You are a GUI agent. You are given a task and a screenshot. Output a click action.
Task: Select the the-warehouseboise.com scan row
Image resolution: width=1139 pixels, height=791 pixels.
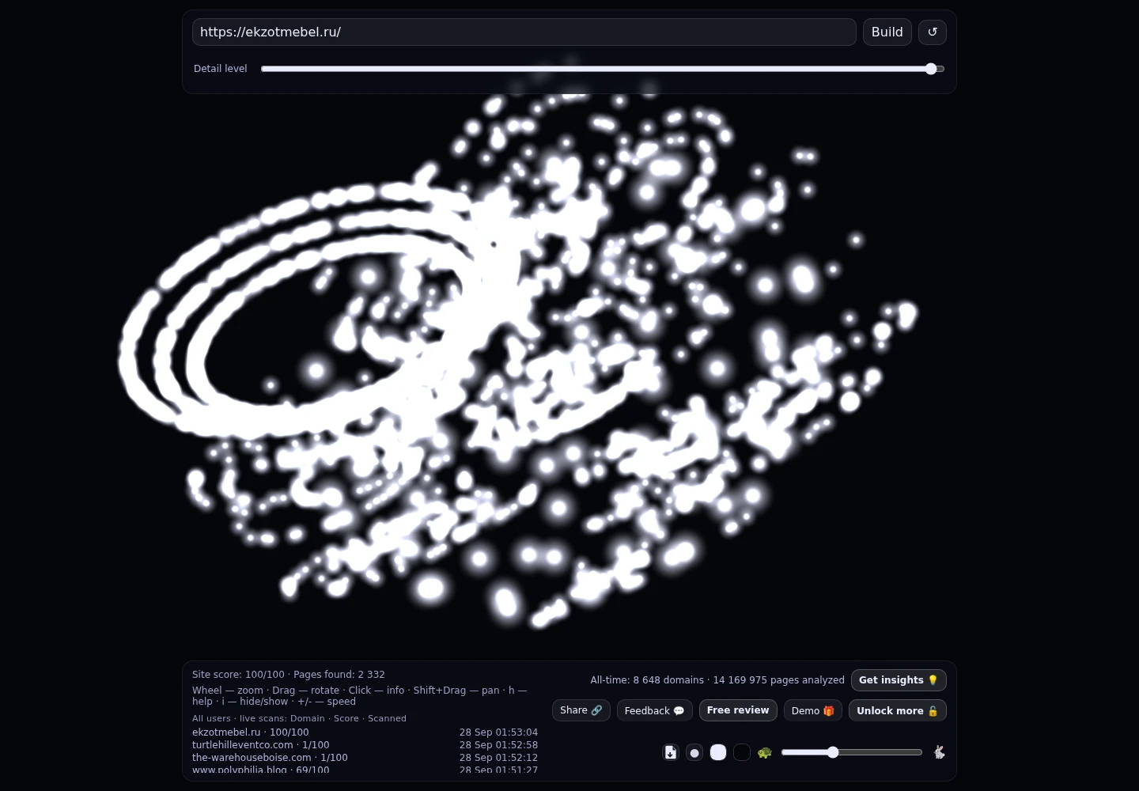365,758
